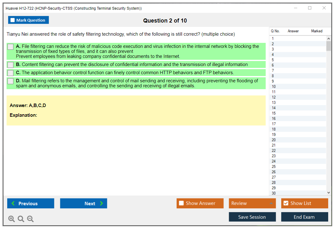Click the zoom reset magnifier icon
Viewport: 336px width, 230px height.
click(21, 219)
